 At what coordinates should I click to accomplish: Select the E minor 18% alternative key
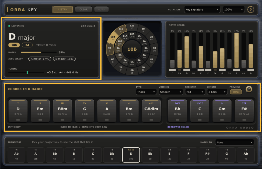(64, 59)
